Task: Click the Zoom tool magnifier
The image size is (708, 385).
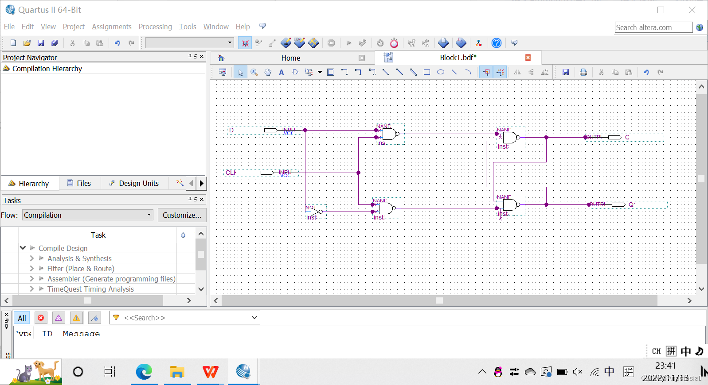Action: pos(254,72)
